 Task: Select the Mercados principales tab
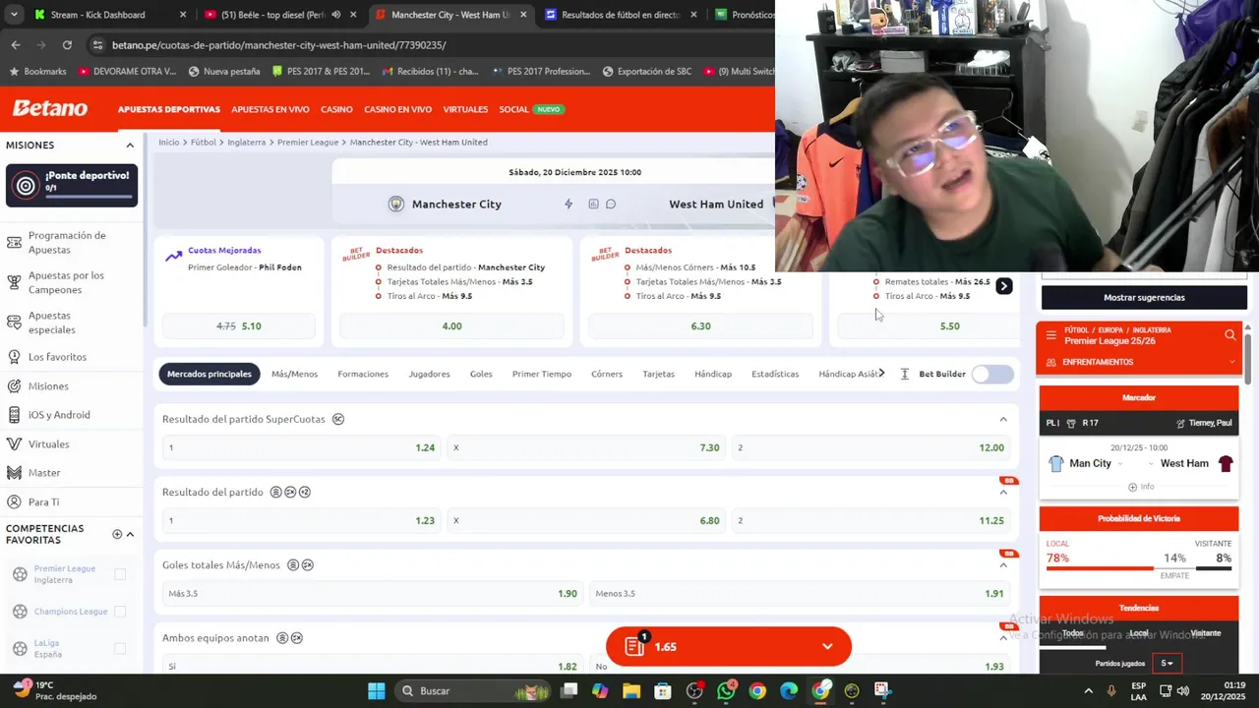pos(209,374)
